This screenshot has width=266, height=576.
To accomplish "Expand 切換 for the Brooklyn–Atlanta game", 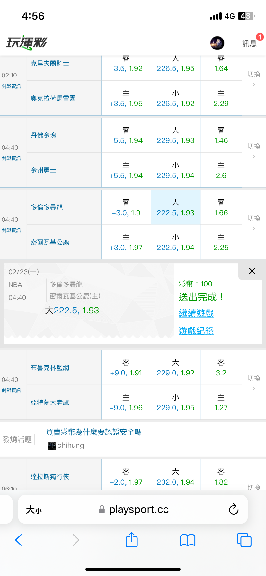I will pos(254,383).
